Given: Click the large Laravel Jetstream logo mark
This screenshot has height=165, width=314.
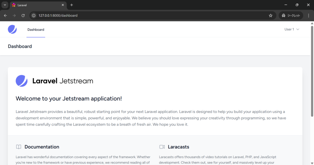Looking at the screenshot, I should 22,81.
